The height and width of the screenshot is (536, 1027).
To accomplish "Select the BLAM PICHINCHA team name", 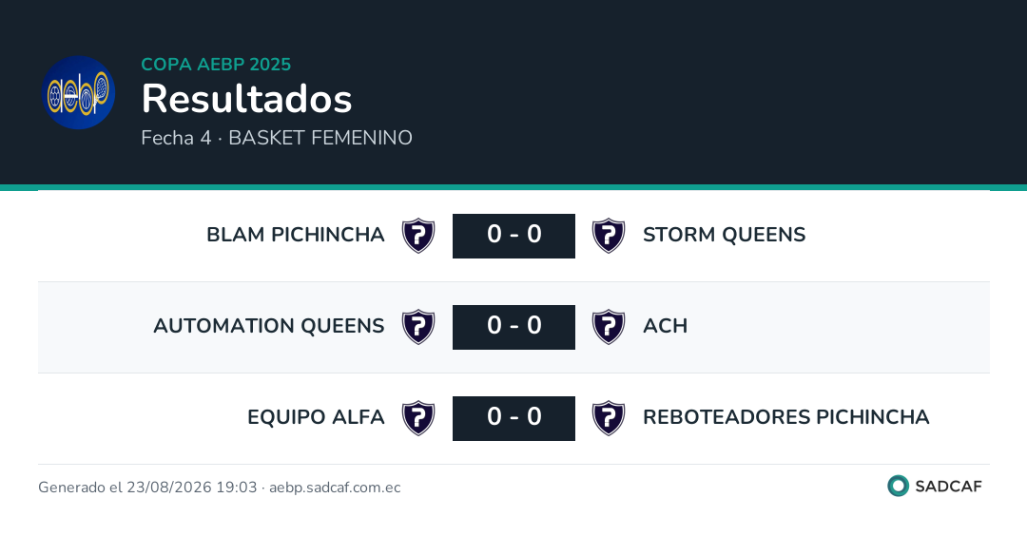I will 296,235.
